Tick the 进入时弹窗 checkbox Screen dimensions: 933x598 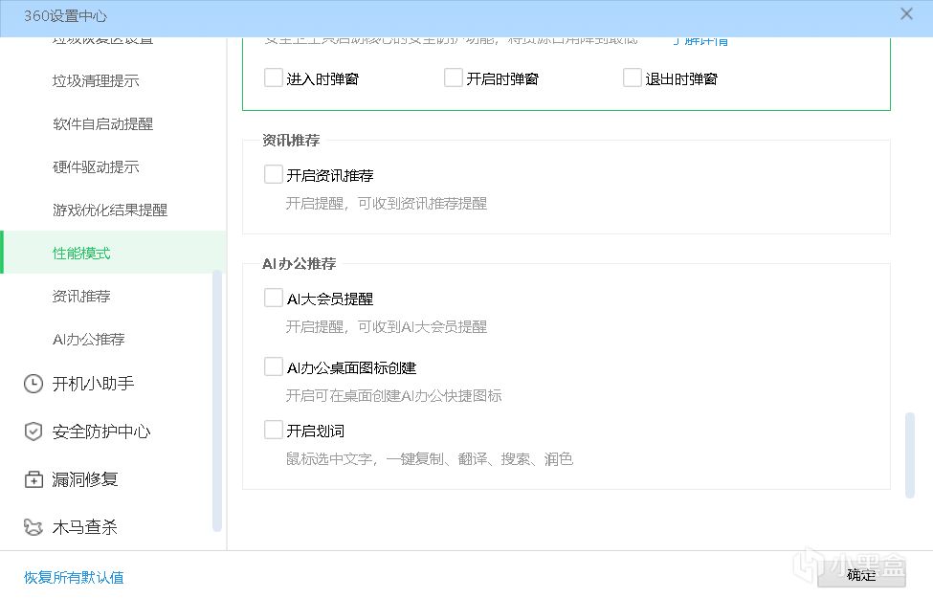pos(273,78)
